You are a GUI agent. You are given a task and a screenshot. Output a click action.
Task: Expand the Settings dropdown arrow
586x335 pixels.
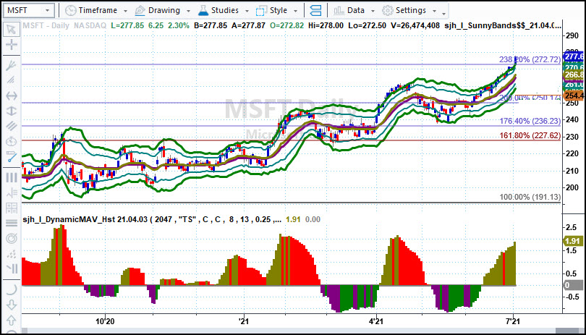[434, 12]
